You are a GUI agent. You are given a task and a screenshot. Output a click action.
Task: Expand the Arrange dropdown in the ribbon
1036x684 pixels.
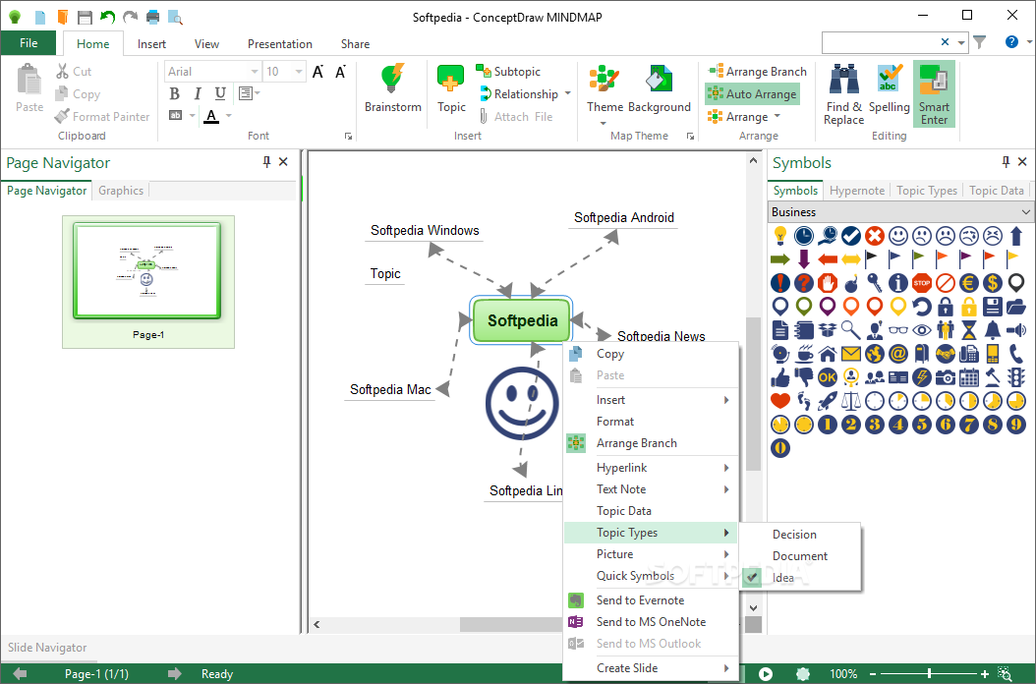(777, 116)
